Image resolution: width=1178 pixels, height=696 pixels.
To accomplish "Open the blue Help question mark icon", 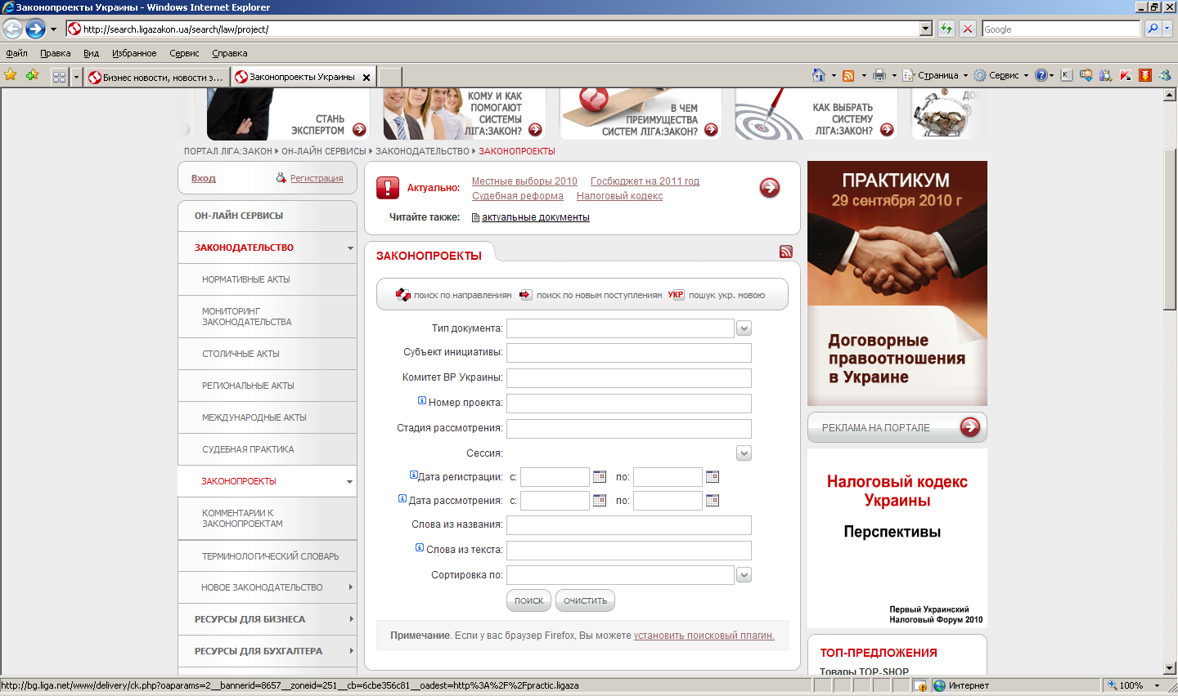I will [x=1041, y=75].
